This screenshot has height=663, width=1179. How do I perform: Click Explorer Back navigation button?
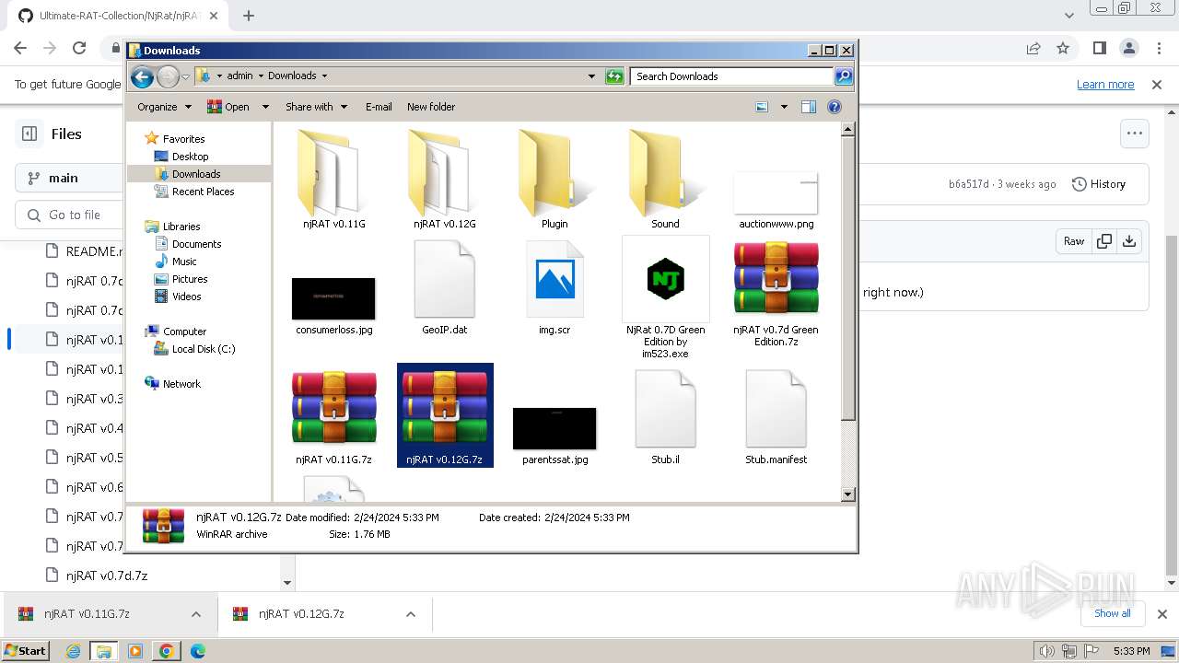142,76
